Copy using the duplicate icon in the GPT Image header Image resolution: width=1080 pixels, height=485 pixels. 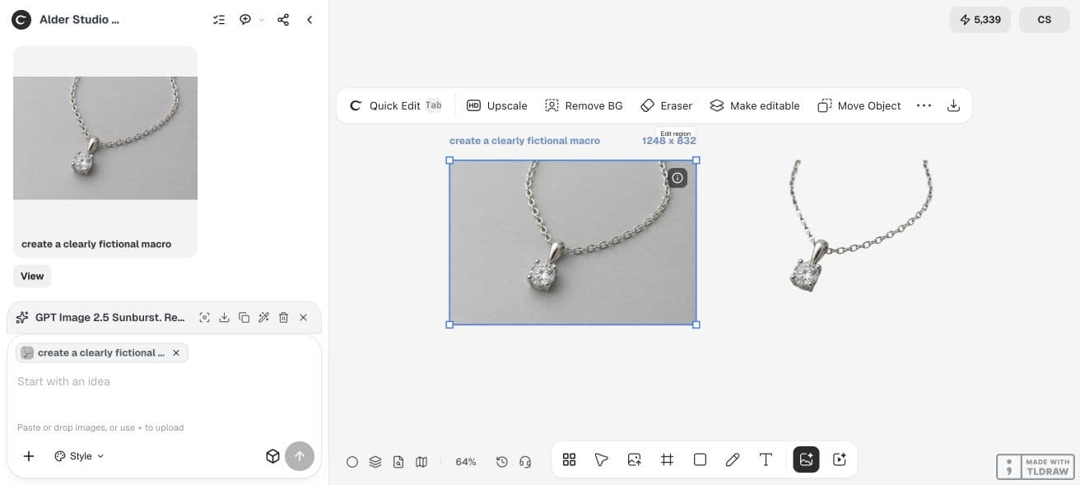coord(244,317)
